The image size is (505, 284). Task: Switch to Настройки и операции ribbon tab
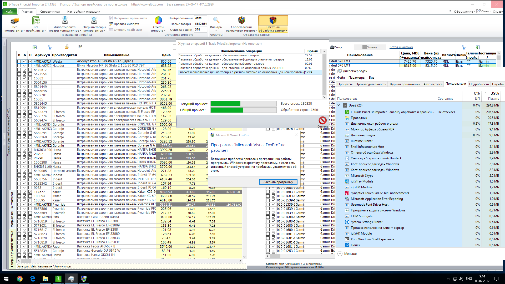tap(84, 12)
